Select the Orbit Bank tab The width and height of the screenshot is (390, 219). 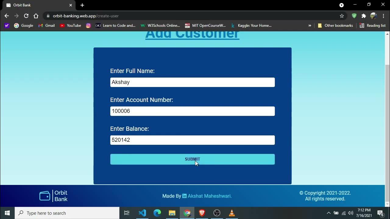39,5
